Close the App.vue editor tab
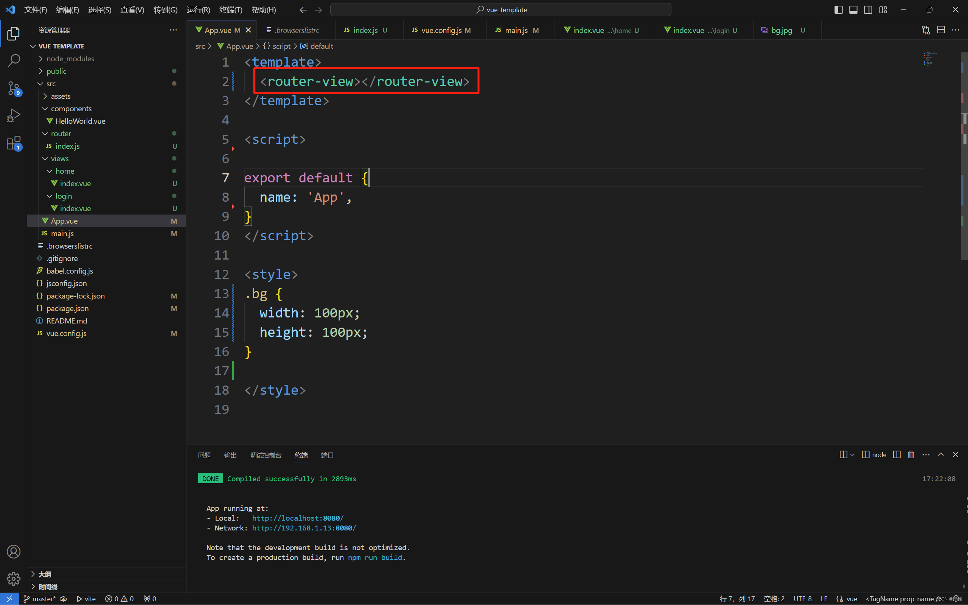The height and width of the screenshot is (605, 968). click(x=249, y=30)
